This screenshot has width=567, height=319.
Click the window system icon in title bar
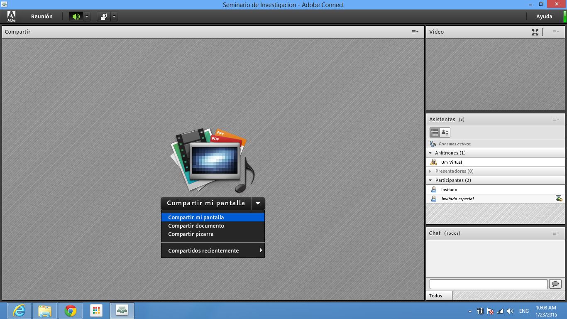pyautogui.click(x=4, y=5)
